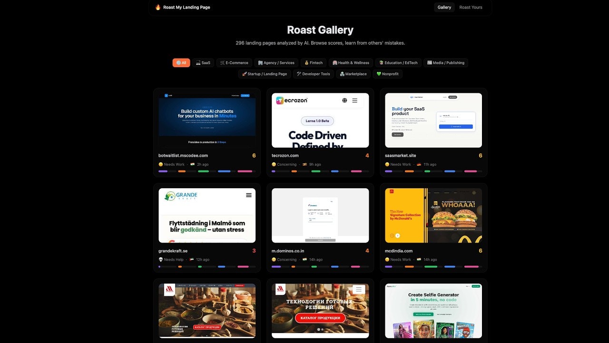Click the flame logo icon
609x343 pixels.
tap(158, 7)
